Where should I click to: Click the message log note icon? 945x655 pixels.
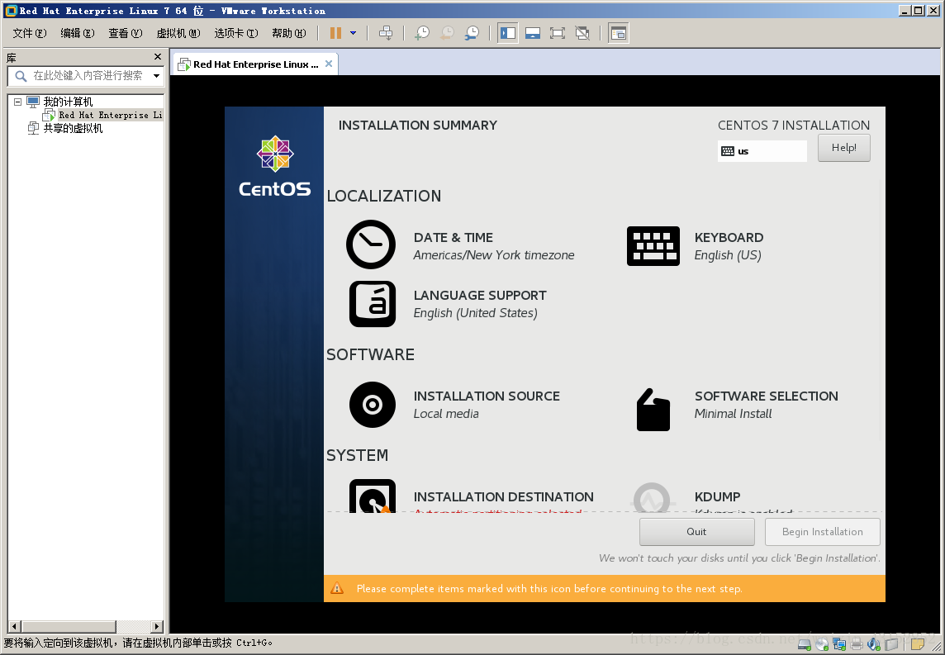(917, 645)
